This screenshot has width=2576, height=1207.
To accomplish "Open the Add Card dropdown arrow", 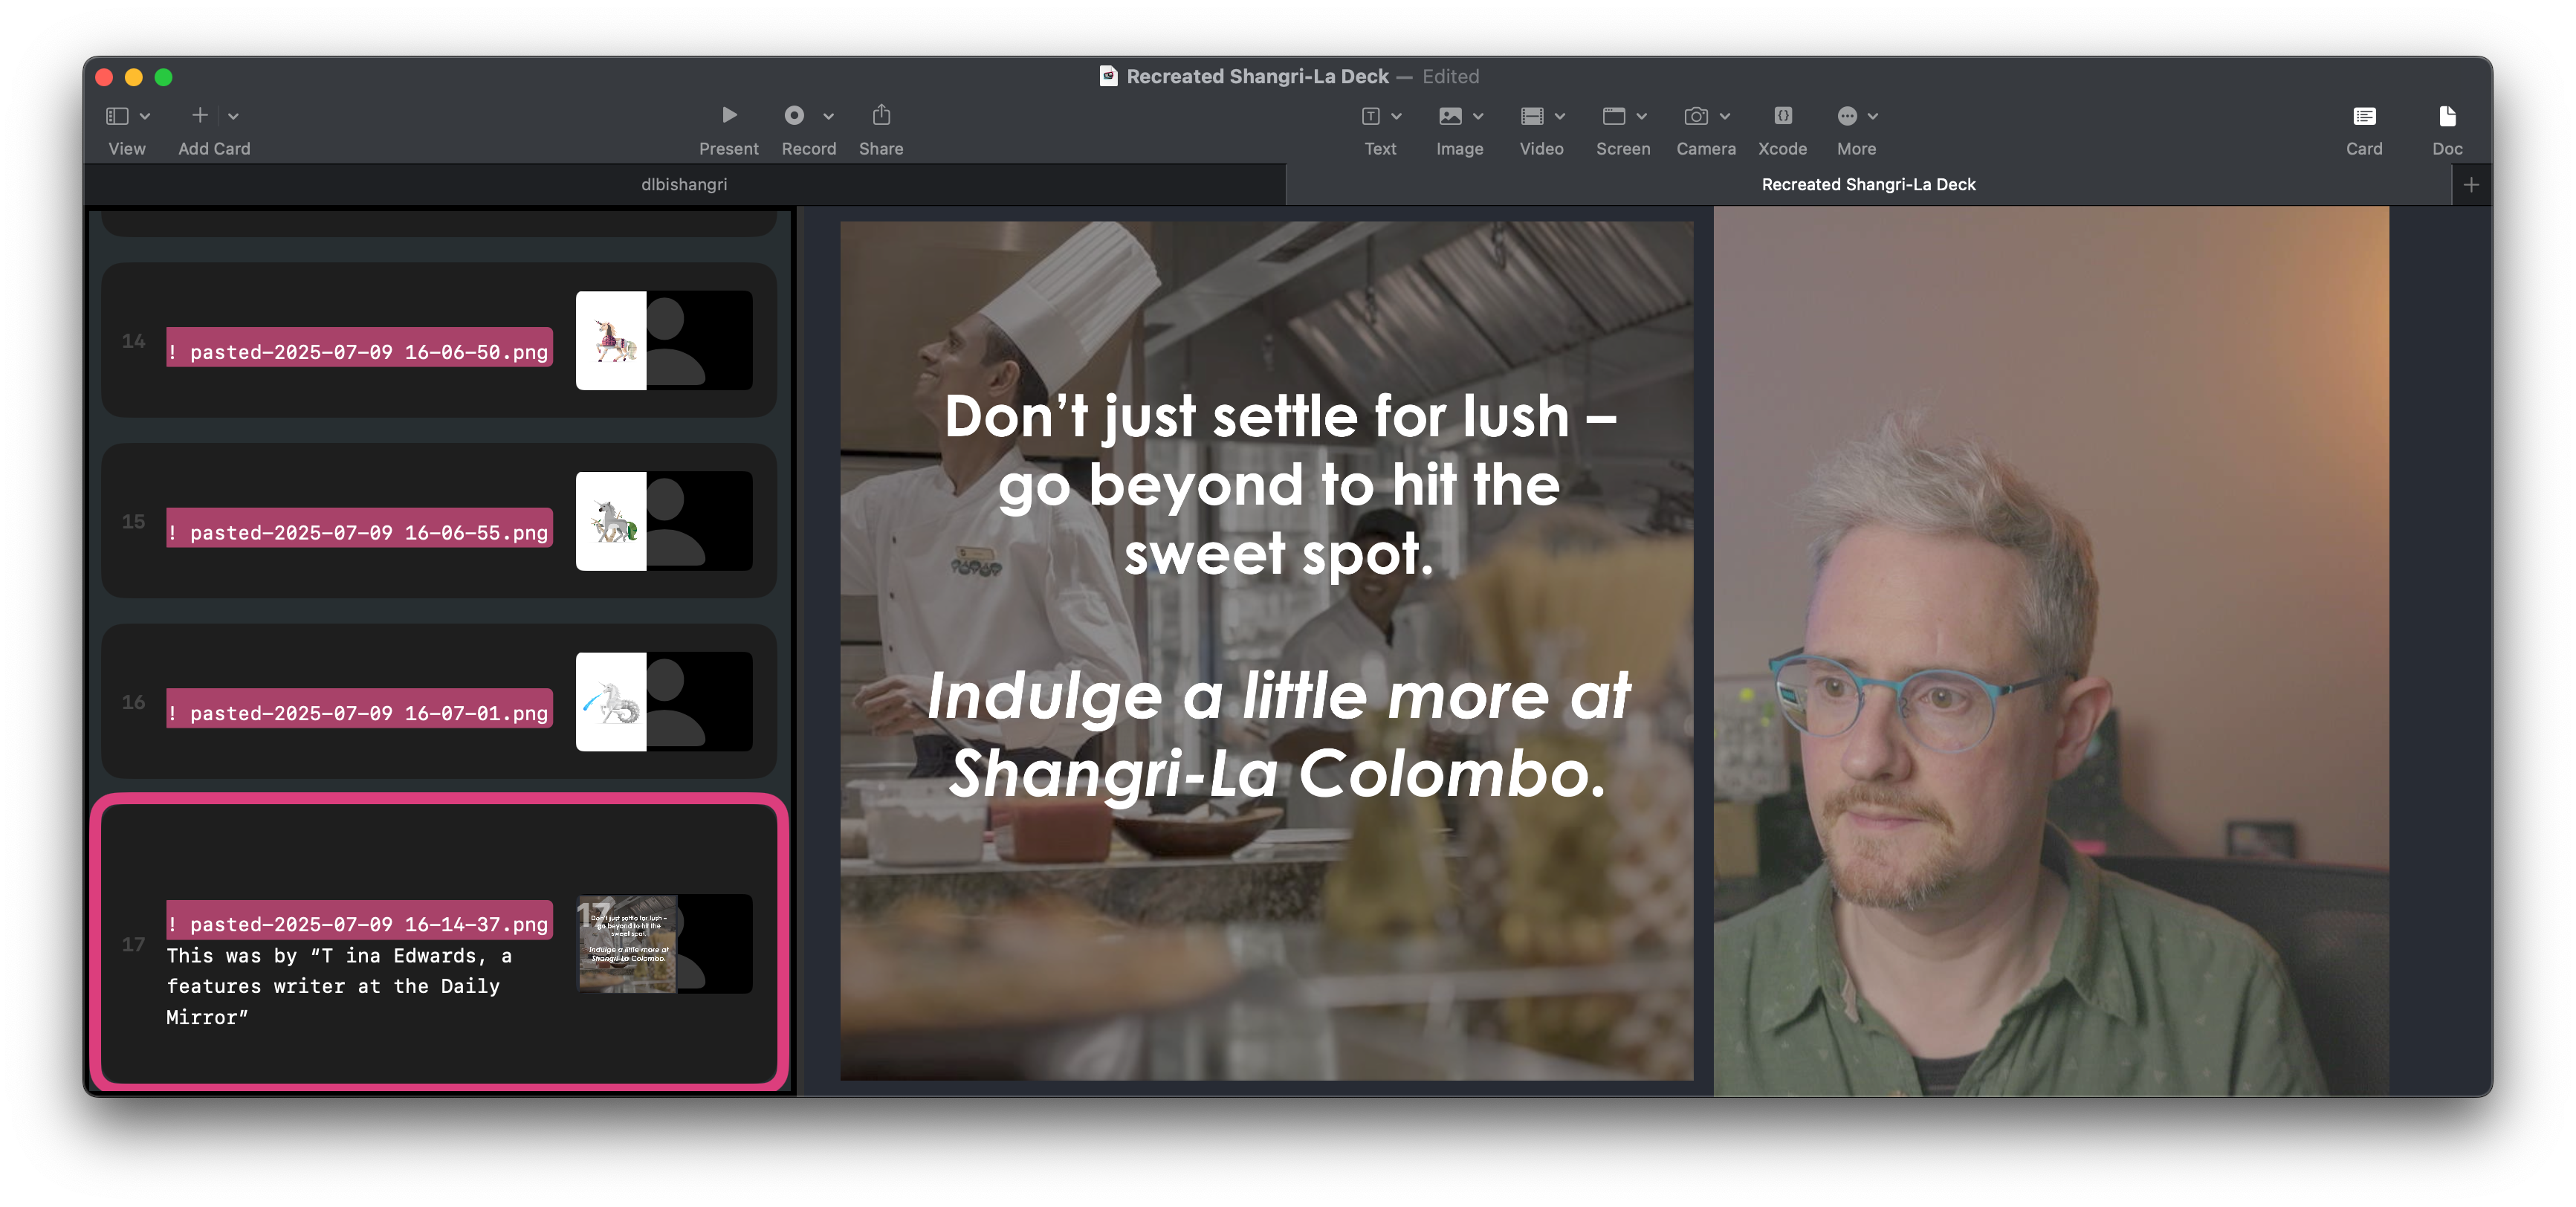I will (x=233, y=116).
